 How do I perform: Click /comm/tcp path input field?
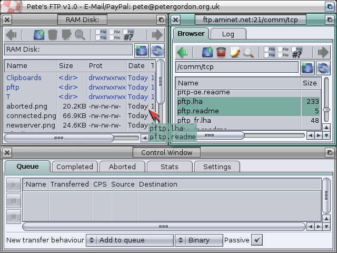pos(237,67)
